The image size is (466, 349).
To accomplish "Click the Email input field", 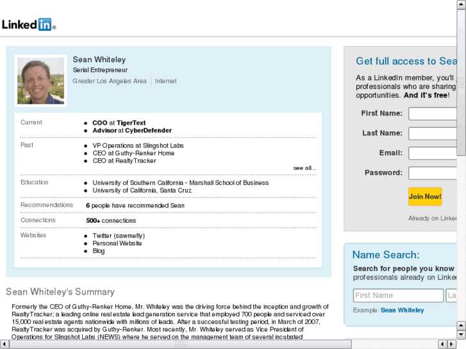I will click(x=433, y=153).
